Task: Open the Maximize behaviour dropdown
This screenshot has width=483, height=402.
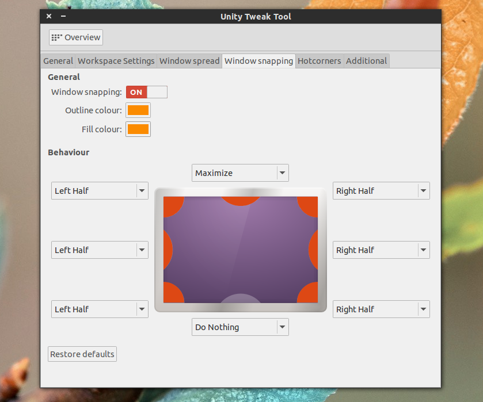Action: pyautogui.click(x=240, y=173)
